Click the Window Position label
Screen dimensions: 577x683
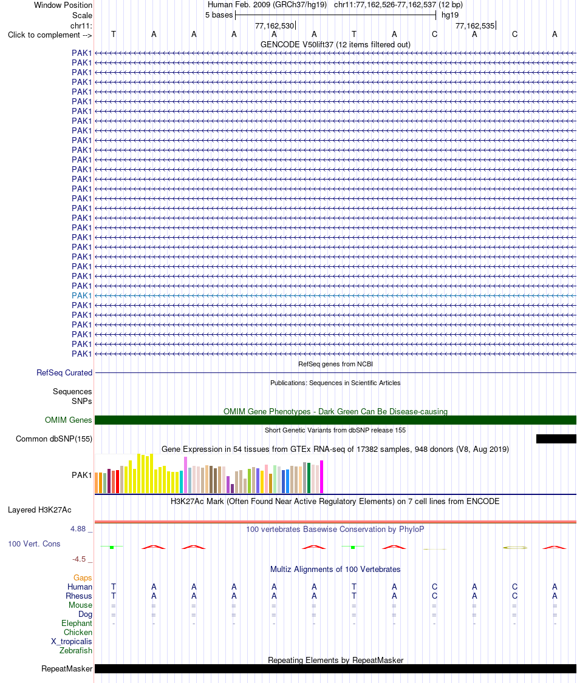(63, 5)
